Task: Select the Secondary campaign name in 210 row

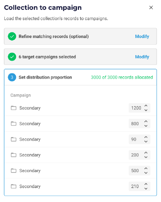Action: [x=30, y=186]
